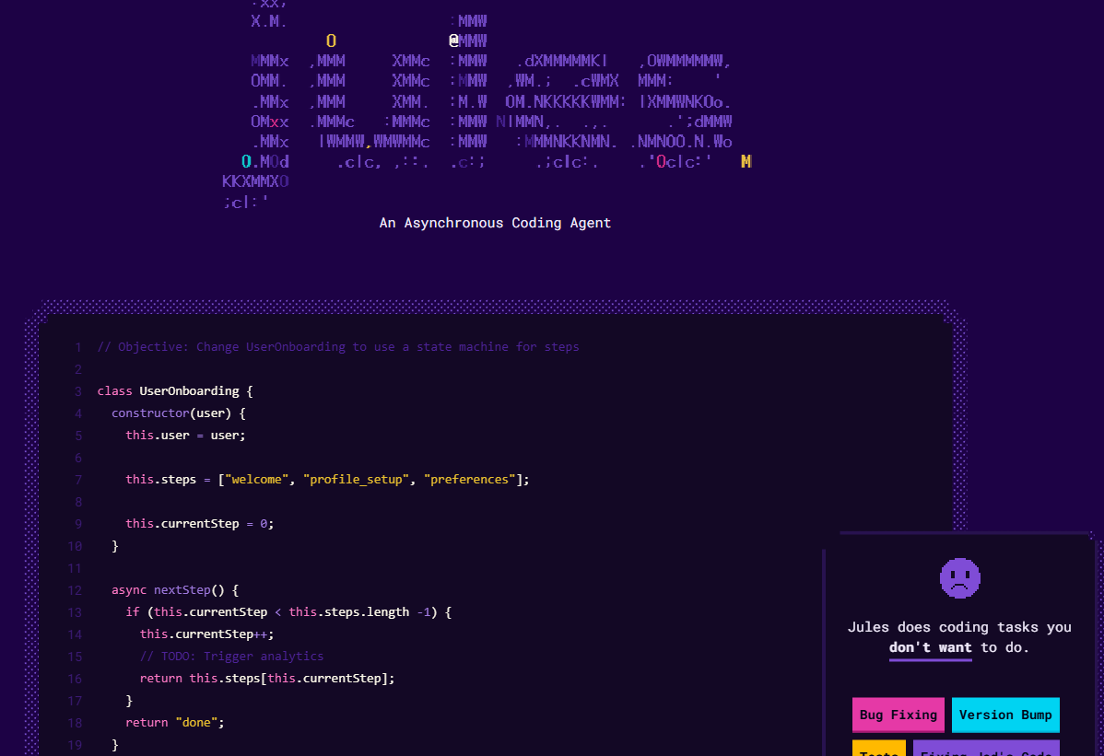
Task: Choose the yellow Tests tag
Action: (x=878, y=749)
